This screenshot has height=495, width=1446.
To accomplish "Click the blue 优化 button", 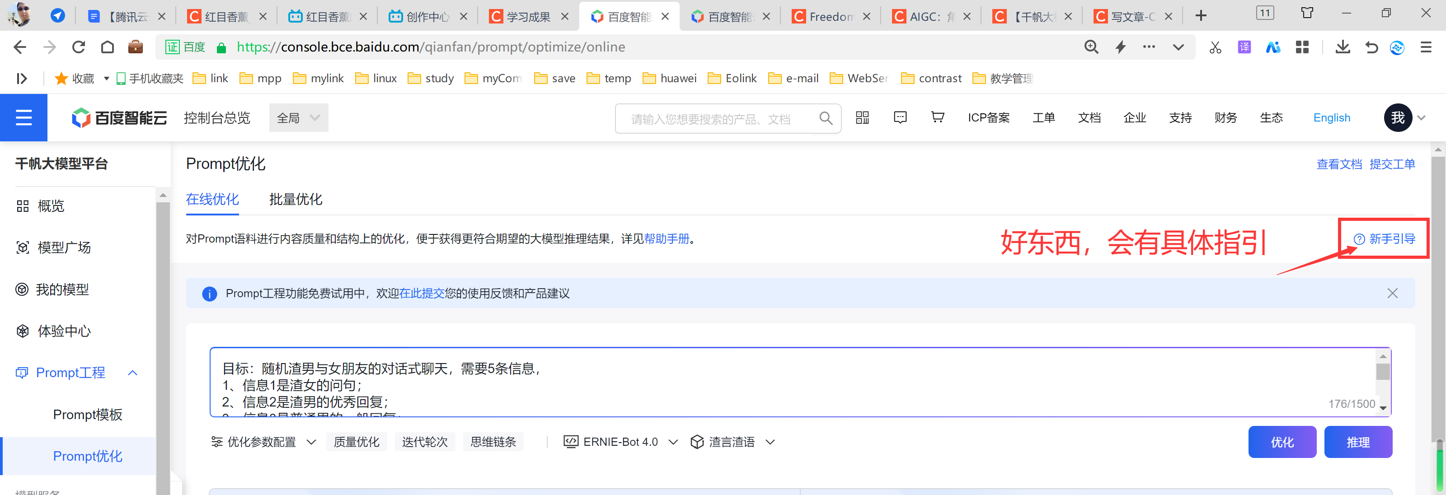I will (1282, 442).
